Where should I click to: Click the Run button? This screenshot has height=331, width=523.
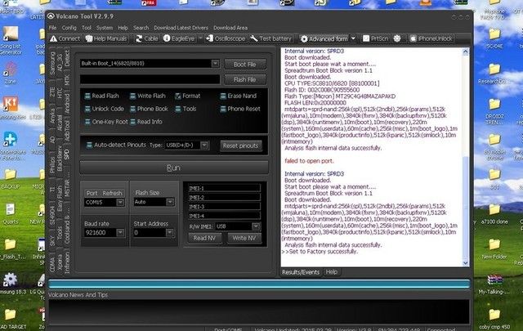(x=174, y=168)
